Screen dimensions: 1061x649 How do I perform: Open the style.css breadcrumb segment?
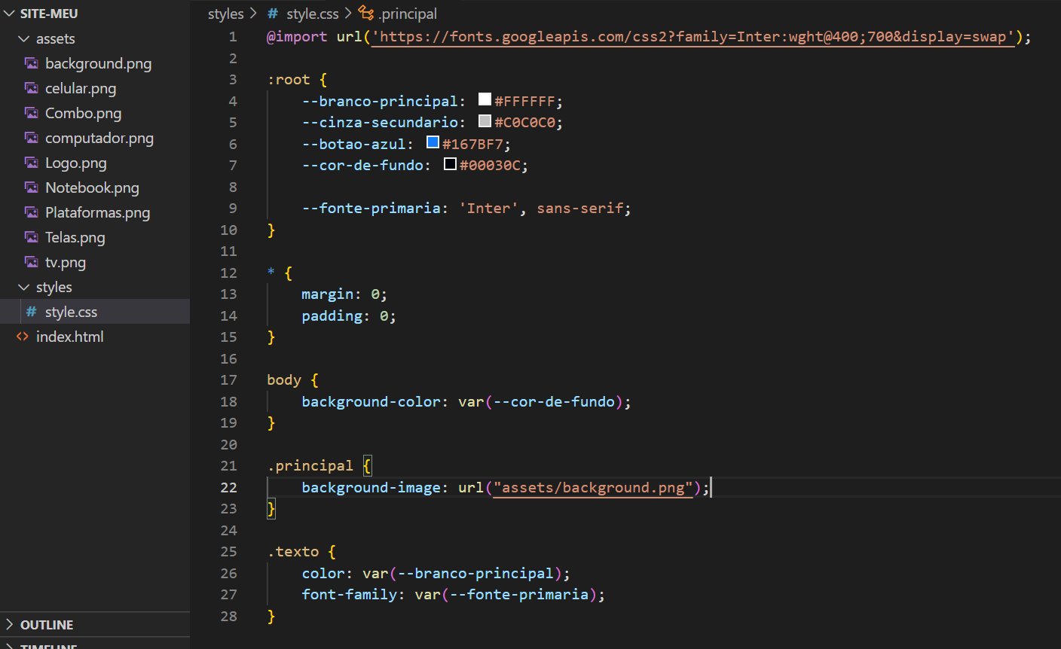pyautogui.click(x=313, y=14)
